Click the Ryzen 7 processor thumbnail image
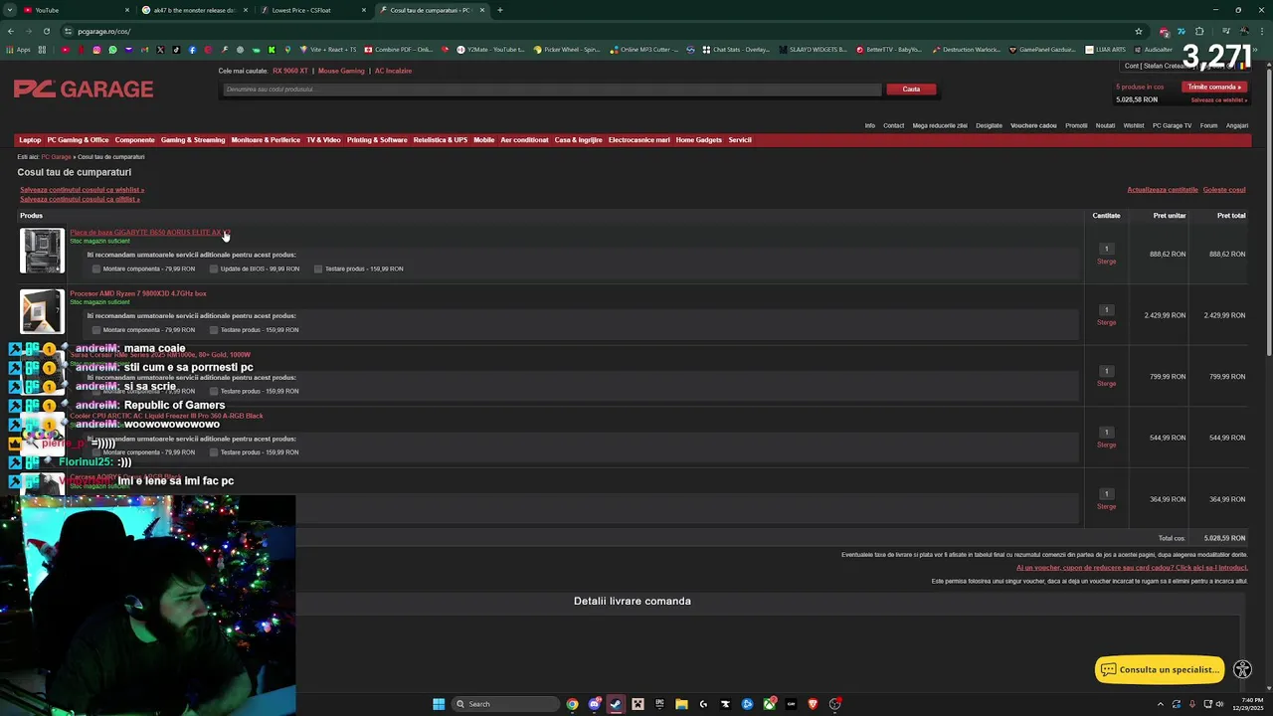1273x716 pixels. click(x=42, y=311)
